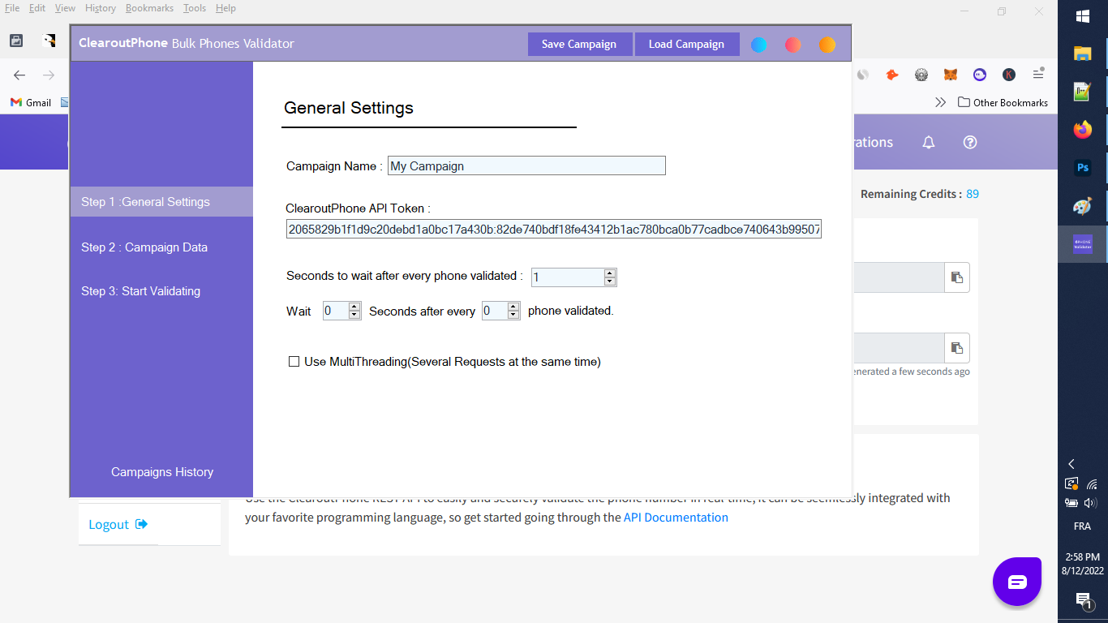Click the red circle in the validator title bar
Screen dimensions: 1108x623
point(793,45)
